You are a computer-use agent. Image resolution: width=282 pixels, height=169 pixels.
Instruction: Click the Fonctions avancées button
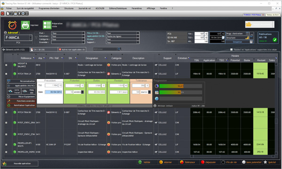(21, 101)
